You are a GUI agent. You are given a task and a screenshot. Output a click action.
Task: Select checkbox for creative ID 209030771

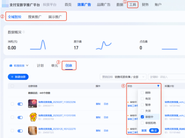(12, 104)
